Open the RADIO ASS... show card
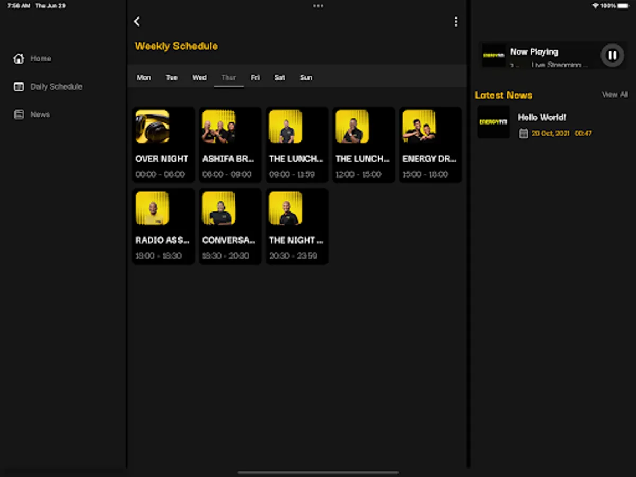The height and width of the screenshot is (477, 636). 163,226
